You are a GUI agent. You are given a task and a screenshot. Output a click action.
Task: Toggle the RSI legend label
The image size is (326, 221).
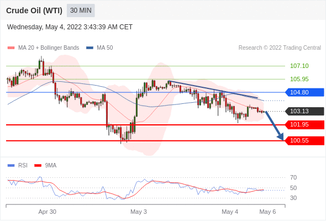coord(23,166)
